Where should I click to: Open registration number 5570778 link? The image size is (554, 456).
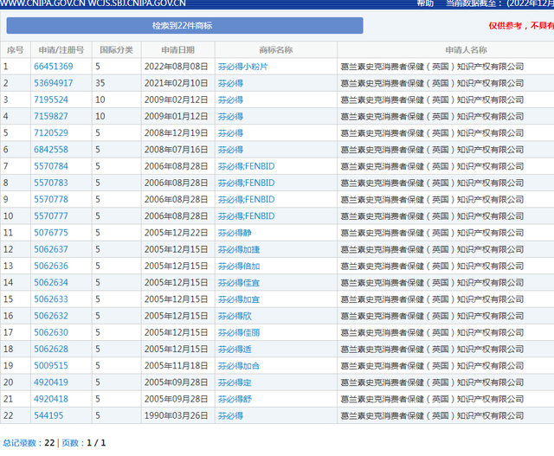[51, 199]
